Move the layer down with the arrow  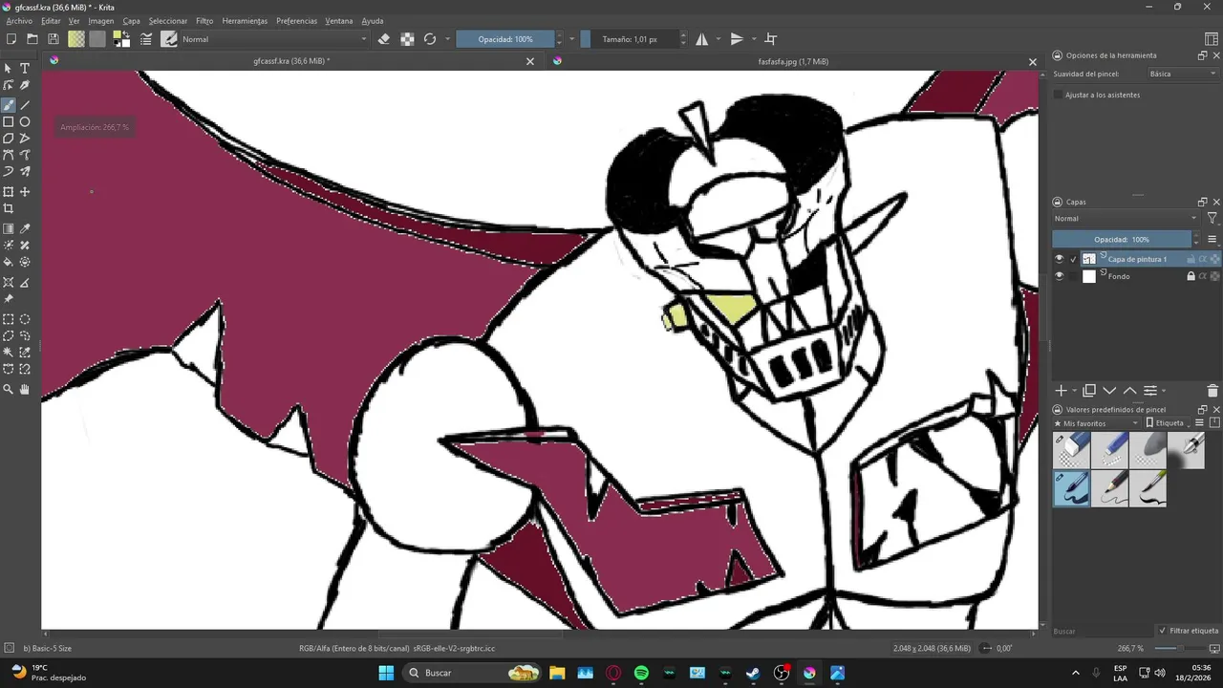(1109, 391)
